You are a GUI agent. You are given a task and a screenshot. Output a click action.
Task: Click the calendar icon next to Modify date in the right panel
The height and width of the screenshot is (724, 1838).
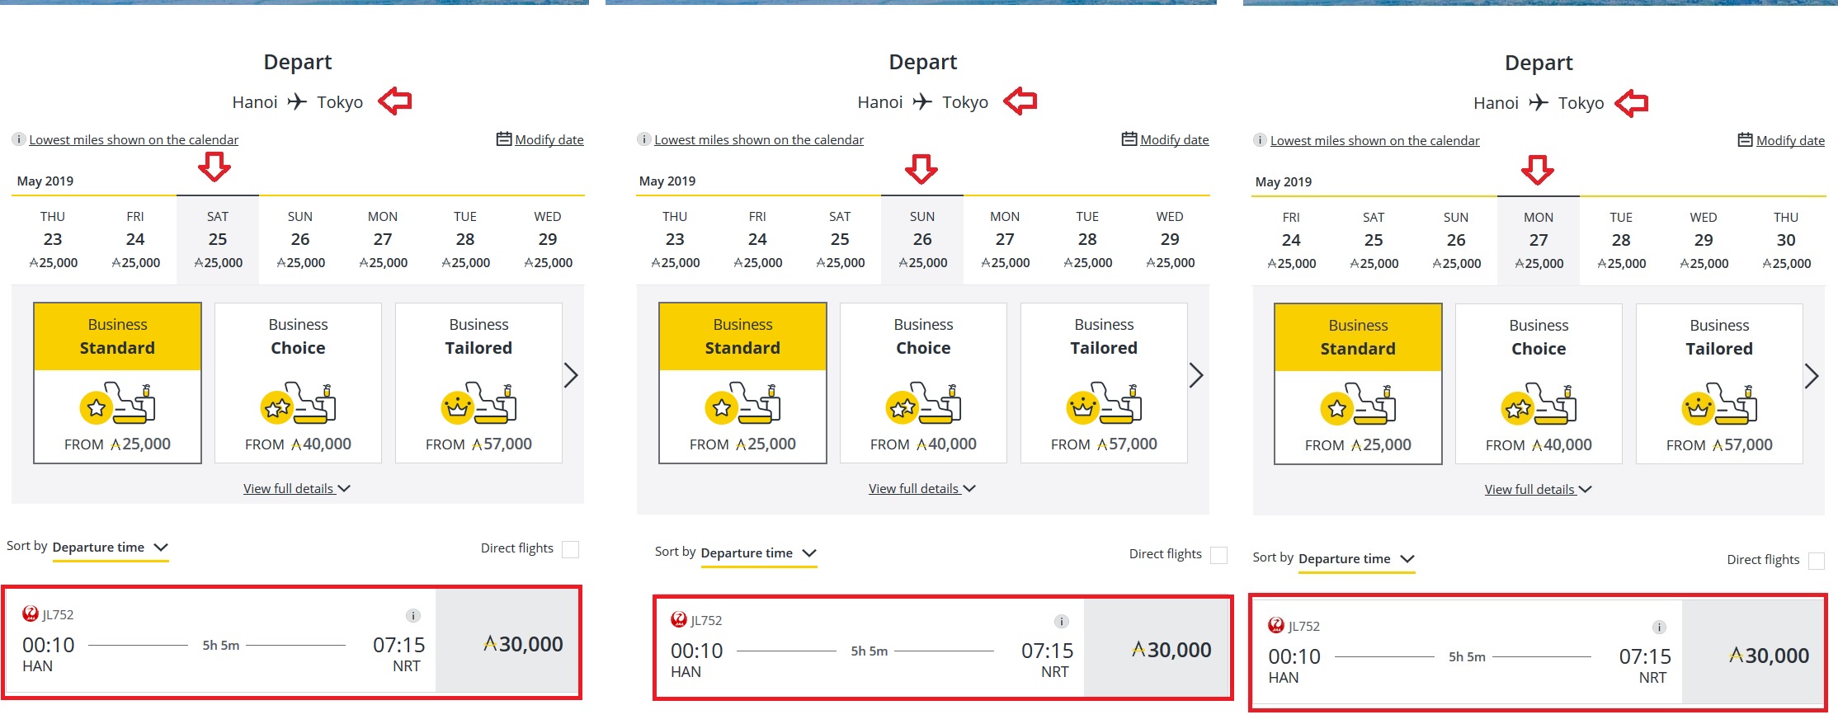pyautogui.click(x=1745, y=140)
